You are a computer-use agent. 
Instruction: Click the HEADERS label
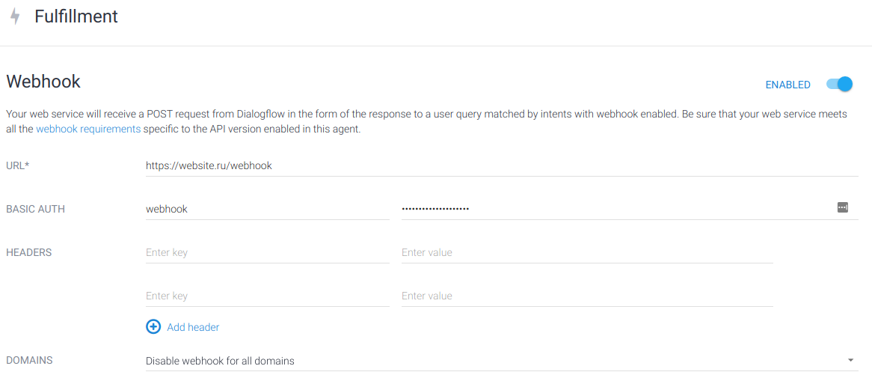(29, 252)
